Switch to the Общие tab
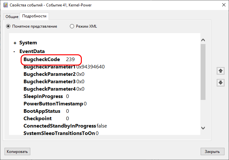The width and height of the screenshot is (229, 160). 12,17
